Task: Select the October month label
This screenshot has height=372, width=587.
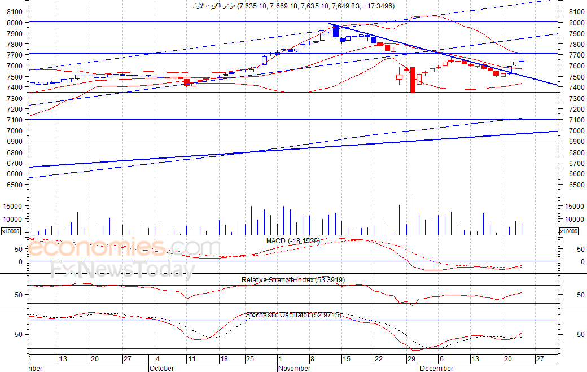Action: click(162, 368)
